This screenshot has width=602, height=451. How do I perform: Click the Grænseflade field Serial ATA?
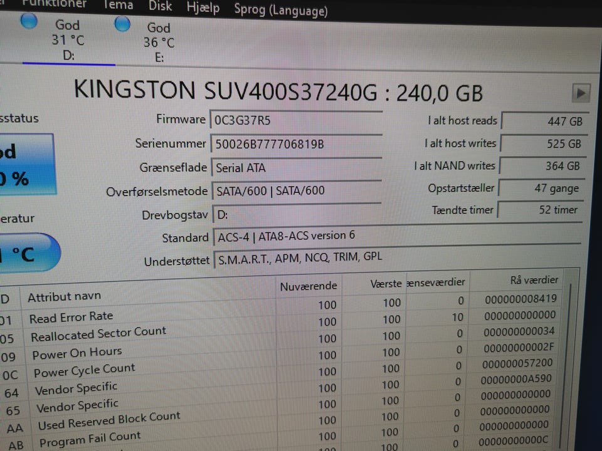[x=297, y=167]
